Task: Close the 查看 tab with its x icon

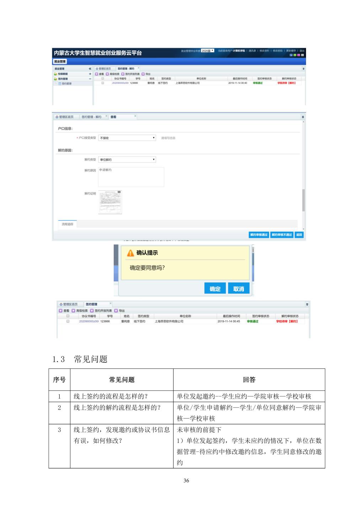Action: (135, 116)
